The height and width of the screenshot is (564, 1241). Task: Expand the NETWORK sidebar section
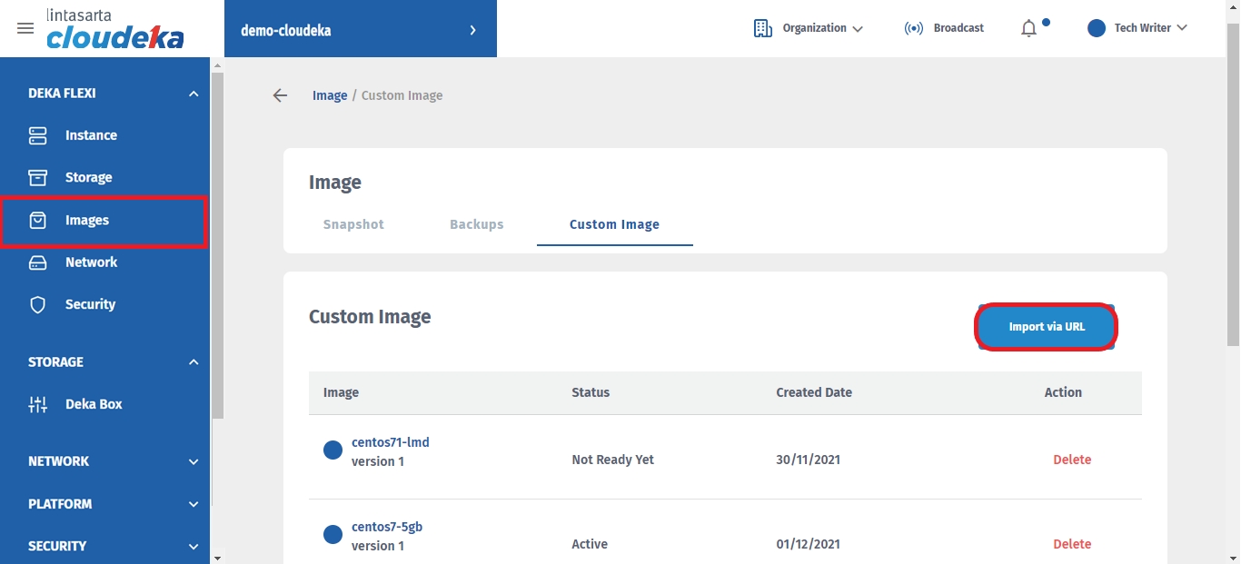pos(193,461)
